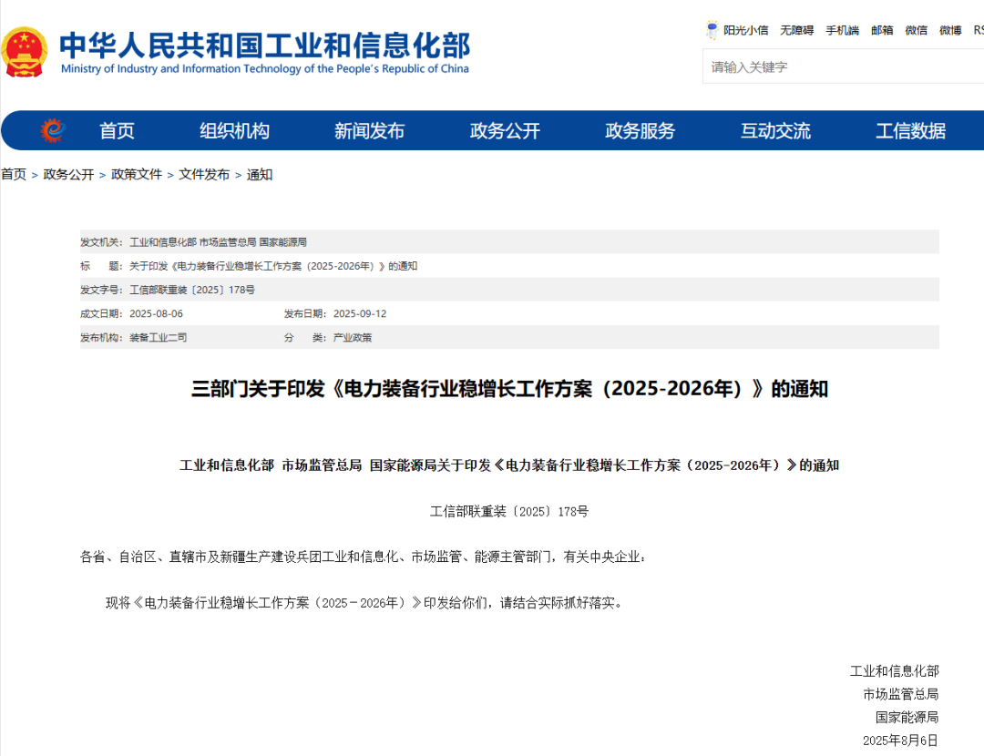Click the signing date 2025年8月6日
984x756 pixels.
(x=900, y=741)
